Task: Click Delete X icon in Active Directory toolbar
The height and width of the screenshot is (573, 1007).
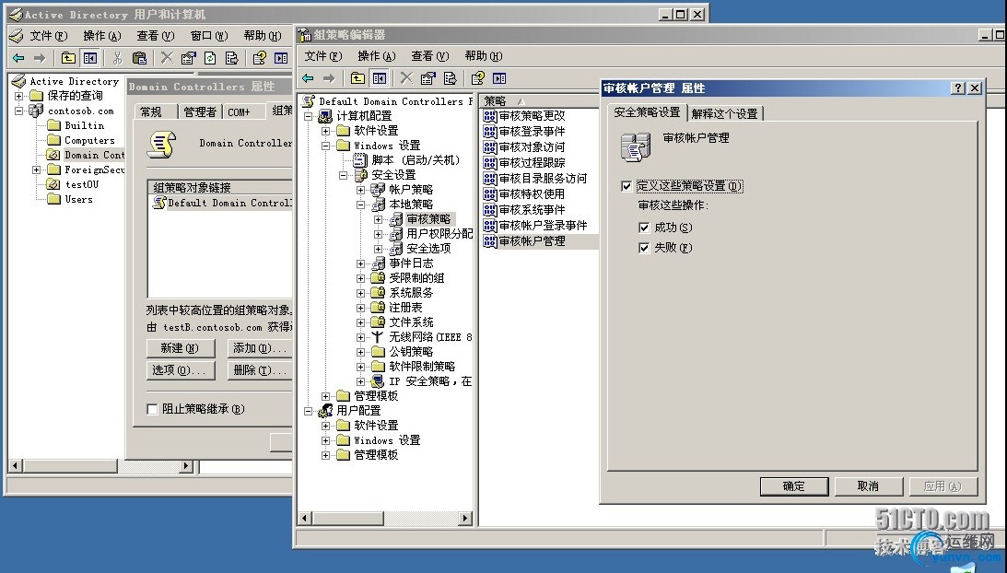Action: pyautogui.click(x=167, y=58)
